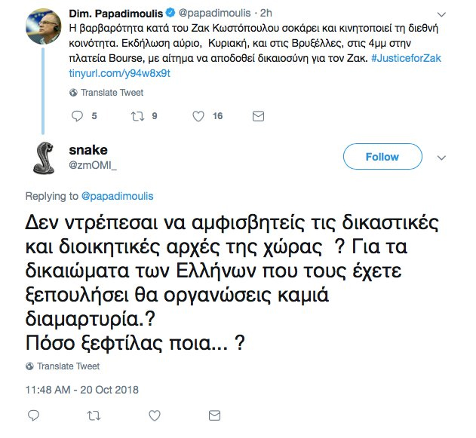Expand the chevron menu next to Follow button
Screen dimensions: 476x438
point(441,158)
